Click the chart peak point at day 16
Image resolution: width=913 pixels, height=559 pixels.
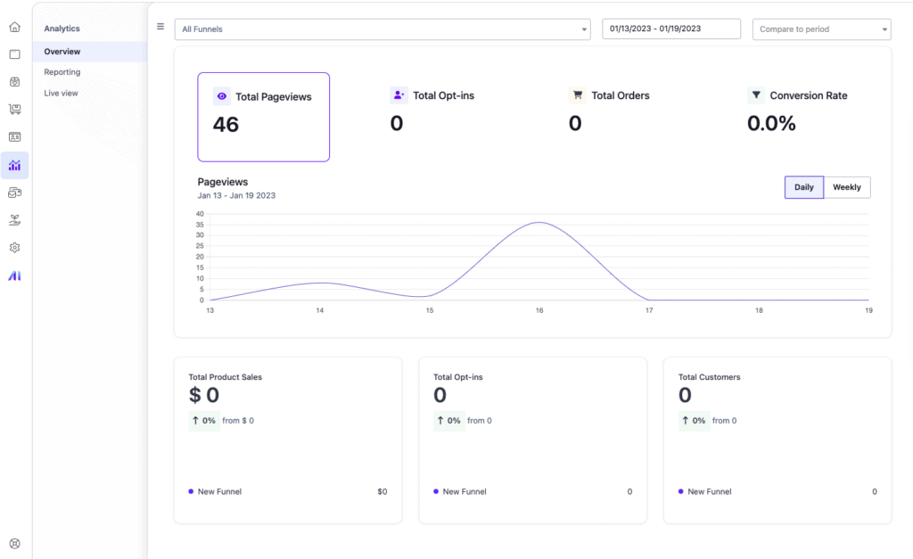tap(539, 222)
